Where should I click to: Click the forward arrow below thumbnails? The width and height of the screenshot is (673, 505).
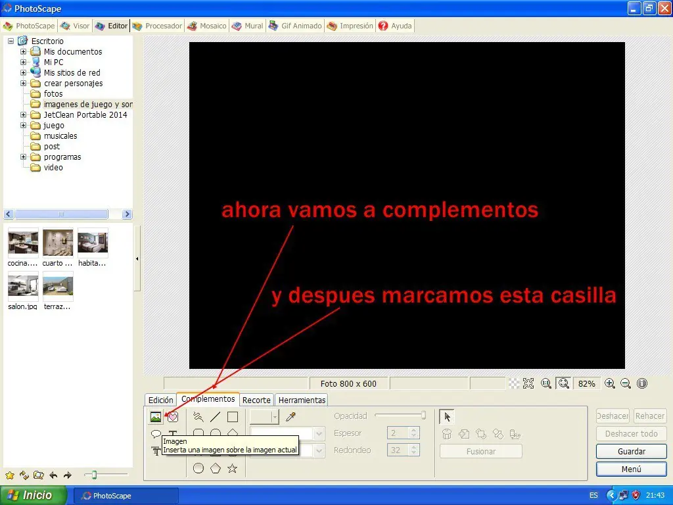point(68,475)
